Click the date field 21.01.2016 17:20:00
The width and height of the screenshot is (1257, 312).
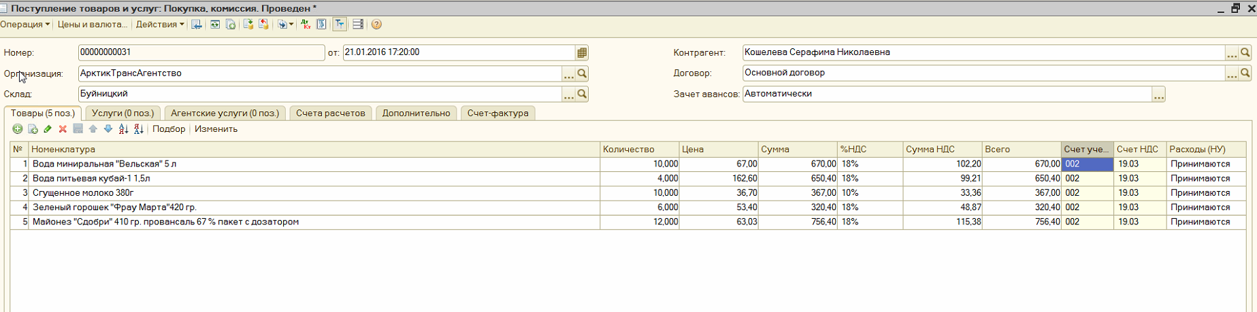pyautogui.click(x=459, y=52)
